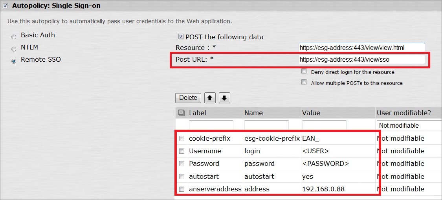Viewport: 442px width, 200px height.
Task: Select the Remote SSO radio button
Action: (x=14, y=61)
